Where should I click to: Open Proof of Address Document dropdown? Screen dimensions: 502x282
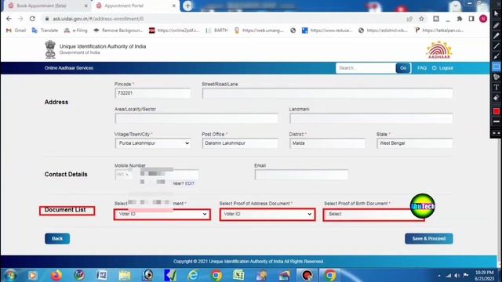point(267,214)
